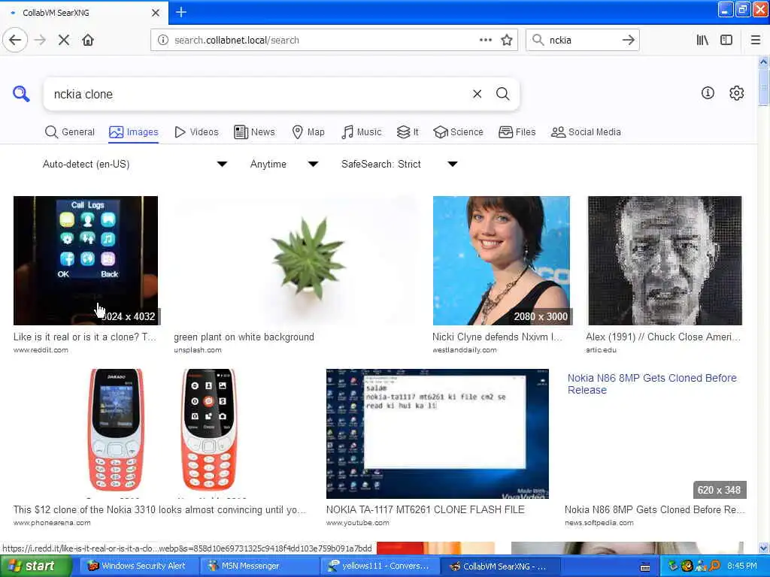Show site information for search.collabnet.local
The height and width of the screenshot is (577, 770).
163,41
